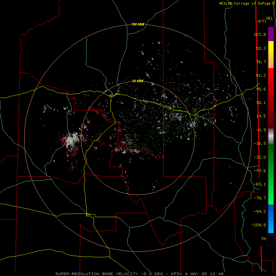Image resolution: width=276 pixels, height=276 pixels.
Task: Click the -94.2 velocity scale value
Action: (x=260, y=211)
